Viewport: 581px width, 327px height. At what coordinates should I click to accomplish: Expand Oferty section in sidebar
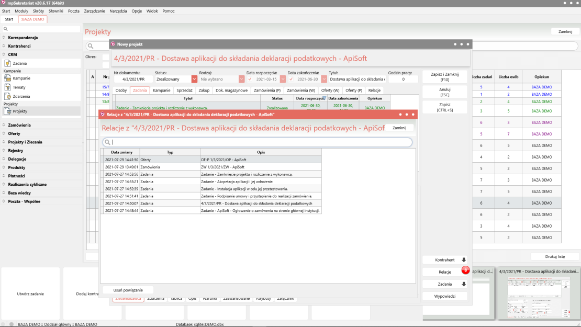[4, 134]
